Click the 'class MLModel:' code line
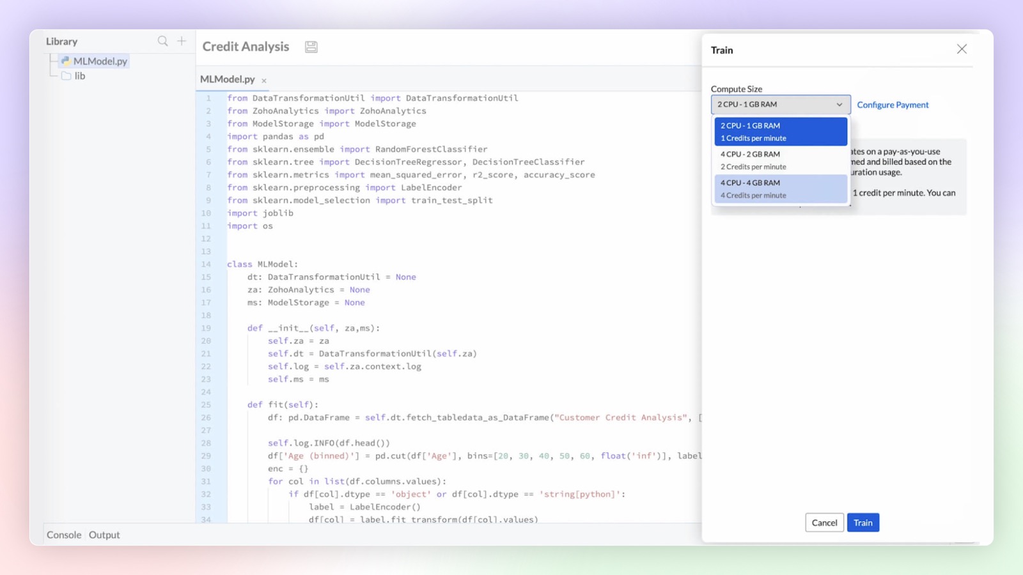Screen dimensions: 1023x575 (263, 264)
